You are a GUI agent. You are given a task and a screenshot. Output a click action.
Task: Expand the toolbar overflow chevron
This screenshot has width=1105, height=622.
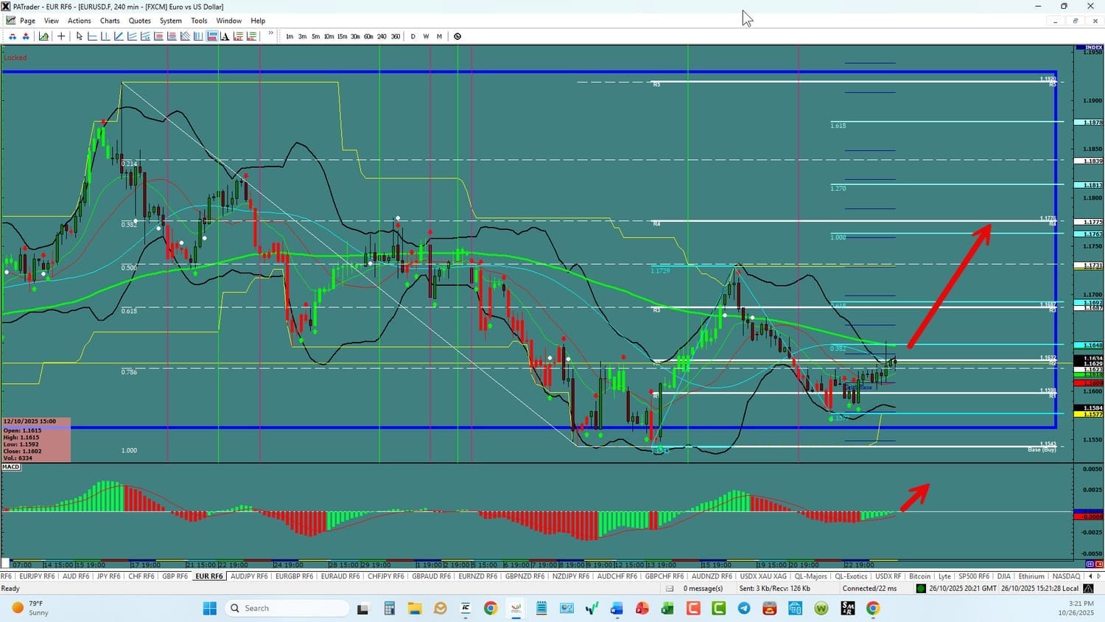tap(270, 34)
